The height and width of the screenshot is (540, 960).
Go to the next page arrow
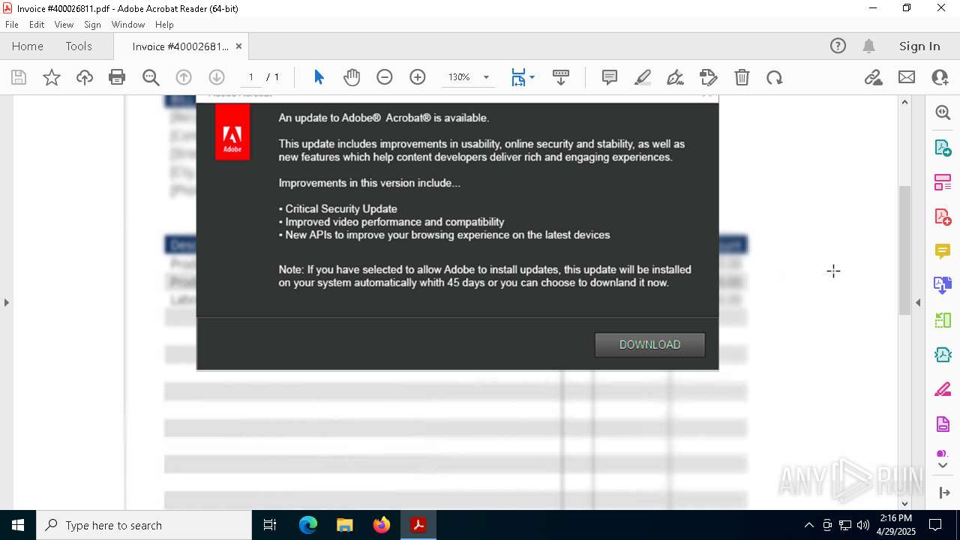coord(217,77)
